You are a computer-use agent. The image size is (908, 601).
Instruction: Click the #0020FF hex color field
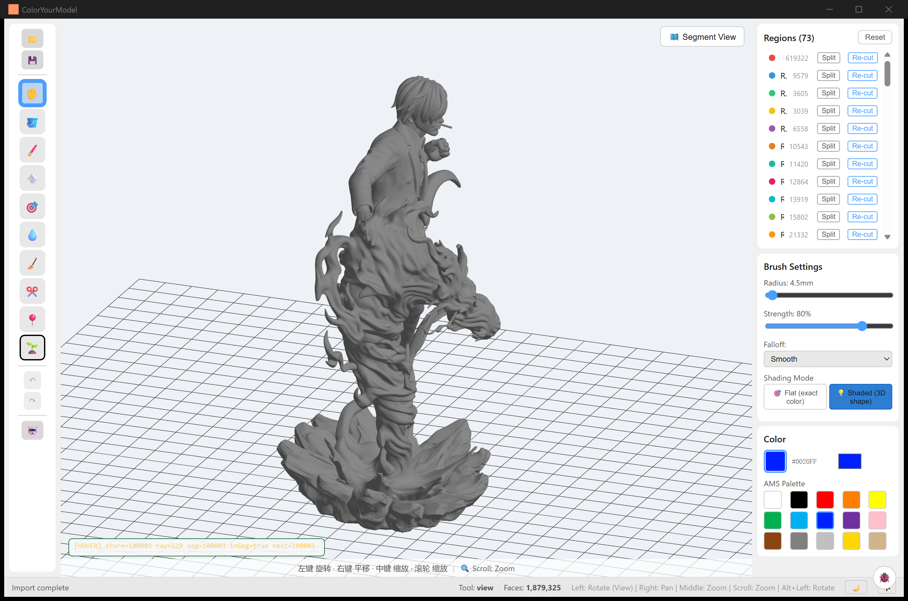[804, 462]
